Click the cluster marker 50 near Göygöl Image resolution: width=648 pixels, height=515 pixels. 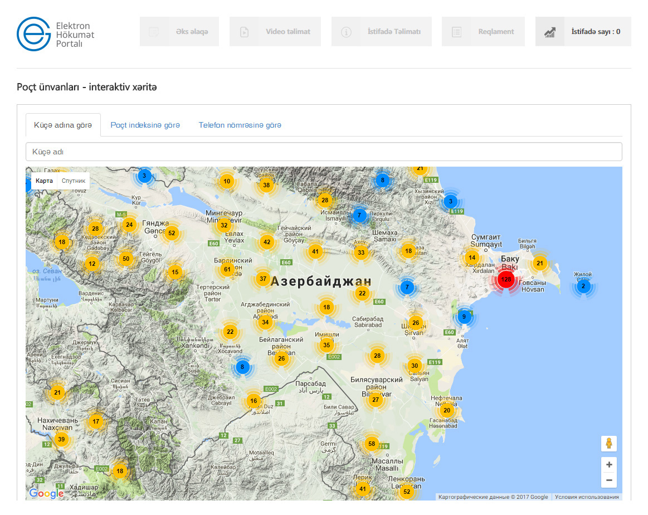tap(126, 259)
